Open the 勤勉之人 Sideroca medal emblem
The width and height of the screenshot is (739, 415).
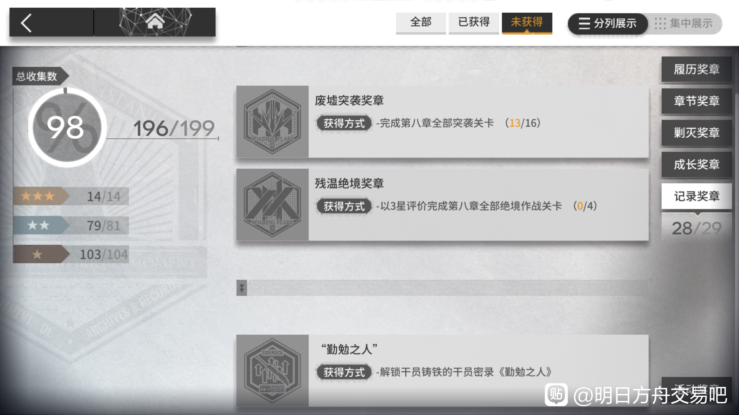[272, 371]
